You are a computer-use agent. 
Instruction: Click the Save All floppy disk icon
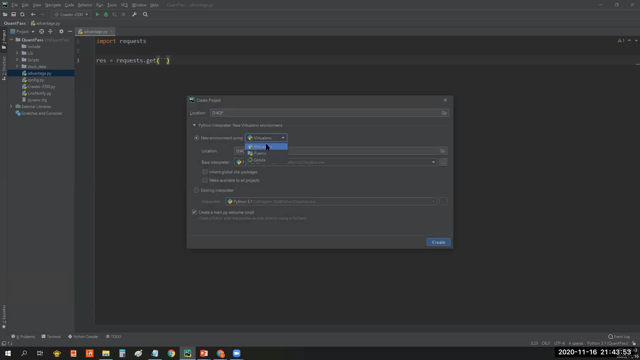point(14,14)
